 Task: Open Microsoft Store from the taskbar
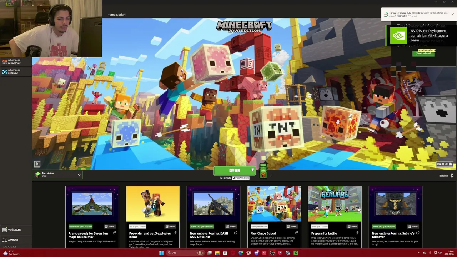pos(225,253)
